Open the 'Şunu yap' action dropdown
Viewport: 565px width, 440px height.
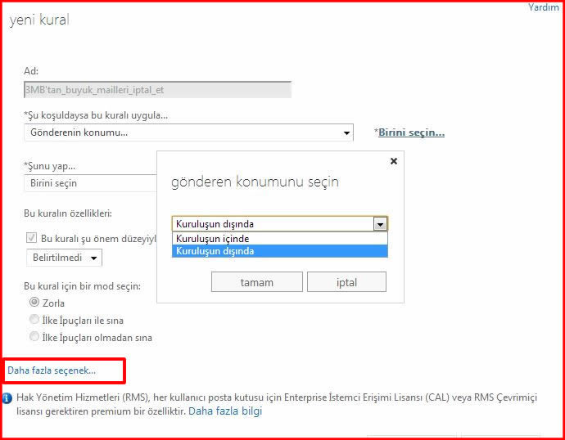pyautogui.click(x=90, y=183)
